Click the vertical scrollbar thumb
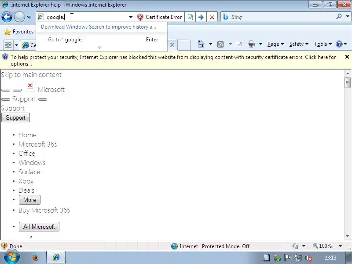352x264 pixels. point(348,83)
